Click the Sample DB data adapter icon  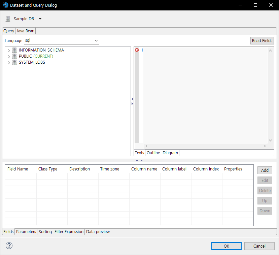coord(8,19)
